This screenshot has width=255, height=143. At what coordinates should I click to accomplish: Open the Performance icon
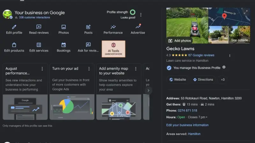click(113, 27)
